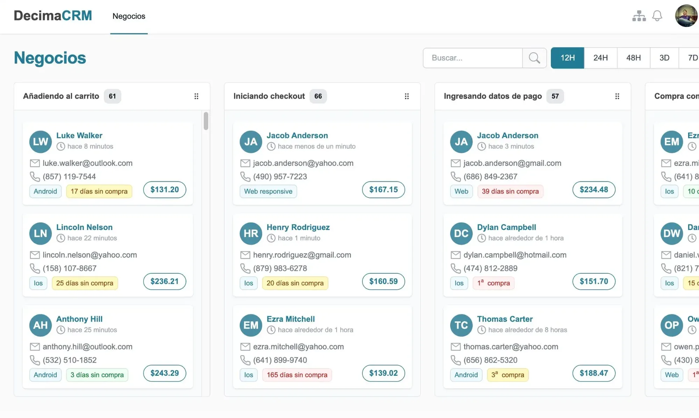Image resolution: width=699 pixels, height=418 pixels.
Task: Open Dylan Campbell's deal
Action: (506, 227)
